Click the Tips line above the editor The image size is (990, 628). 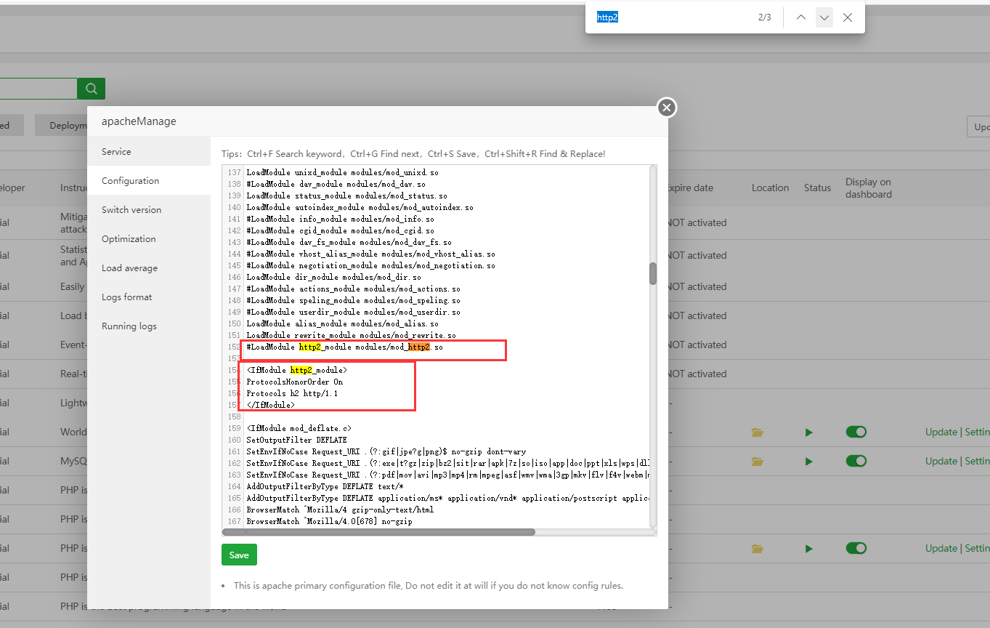413,154
